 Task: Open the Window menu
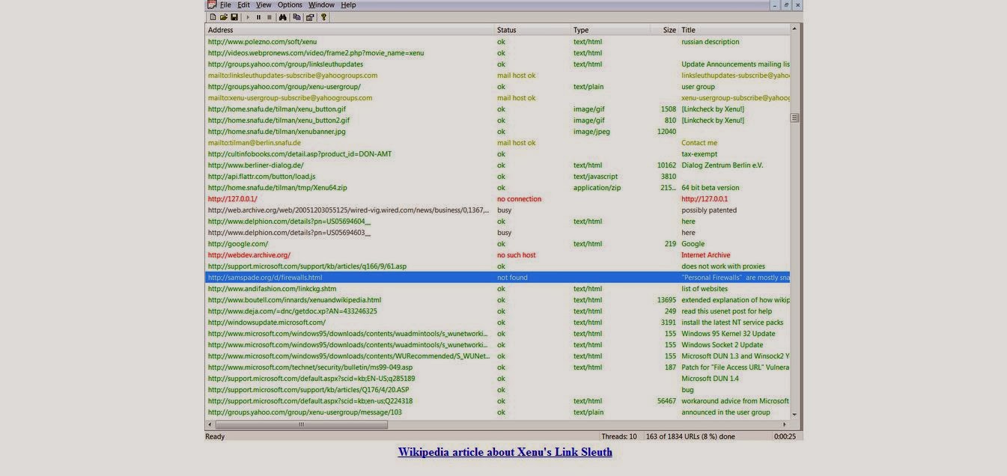click(321, 4)
